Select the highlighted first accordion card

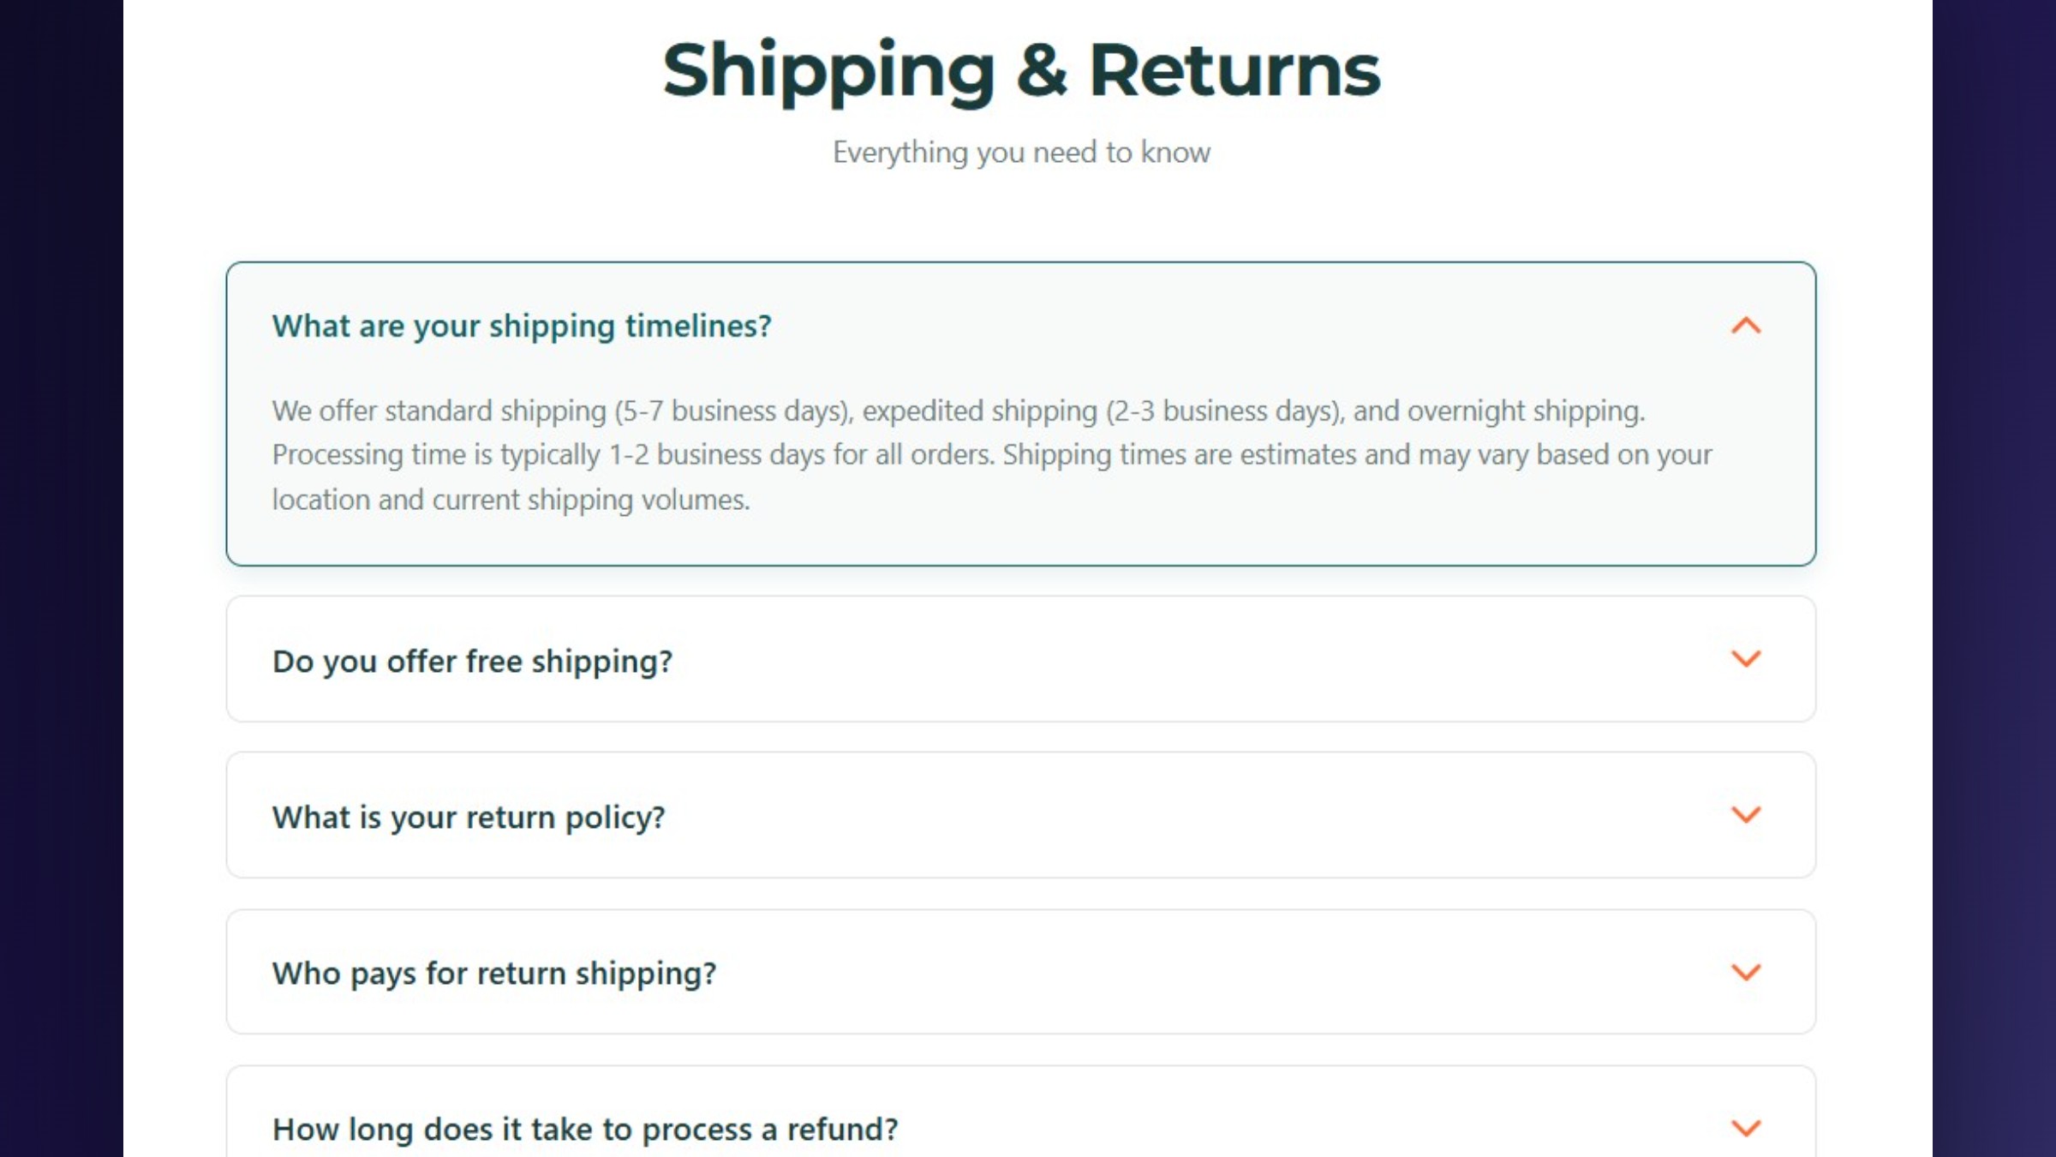pos(1019,411)
